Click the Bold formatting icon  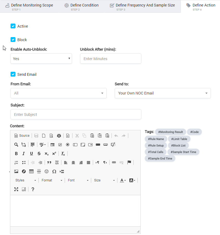[x=16, y=154]
